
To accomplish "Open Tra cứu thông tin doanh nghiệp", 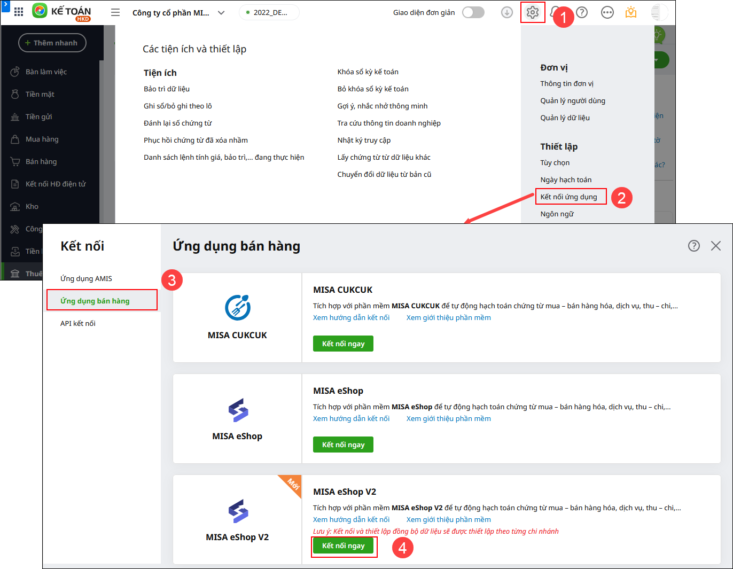I will tap(389, 123).
